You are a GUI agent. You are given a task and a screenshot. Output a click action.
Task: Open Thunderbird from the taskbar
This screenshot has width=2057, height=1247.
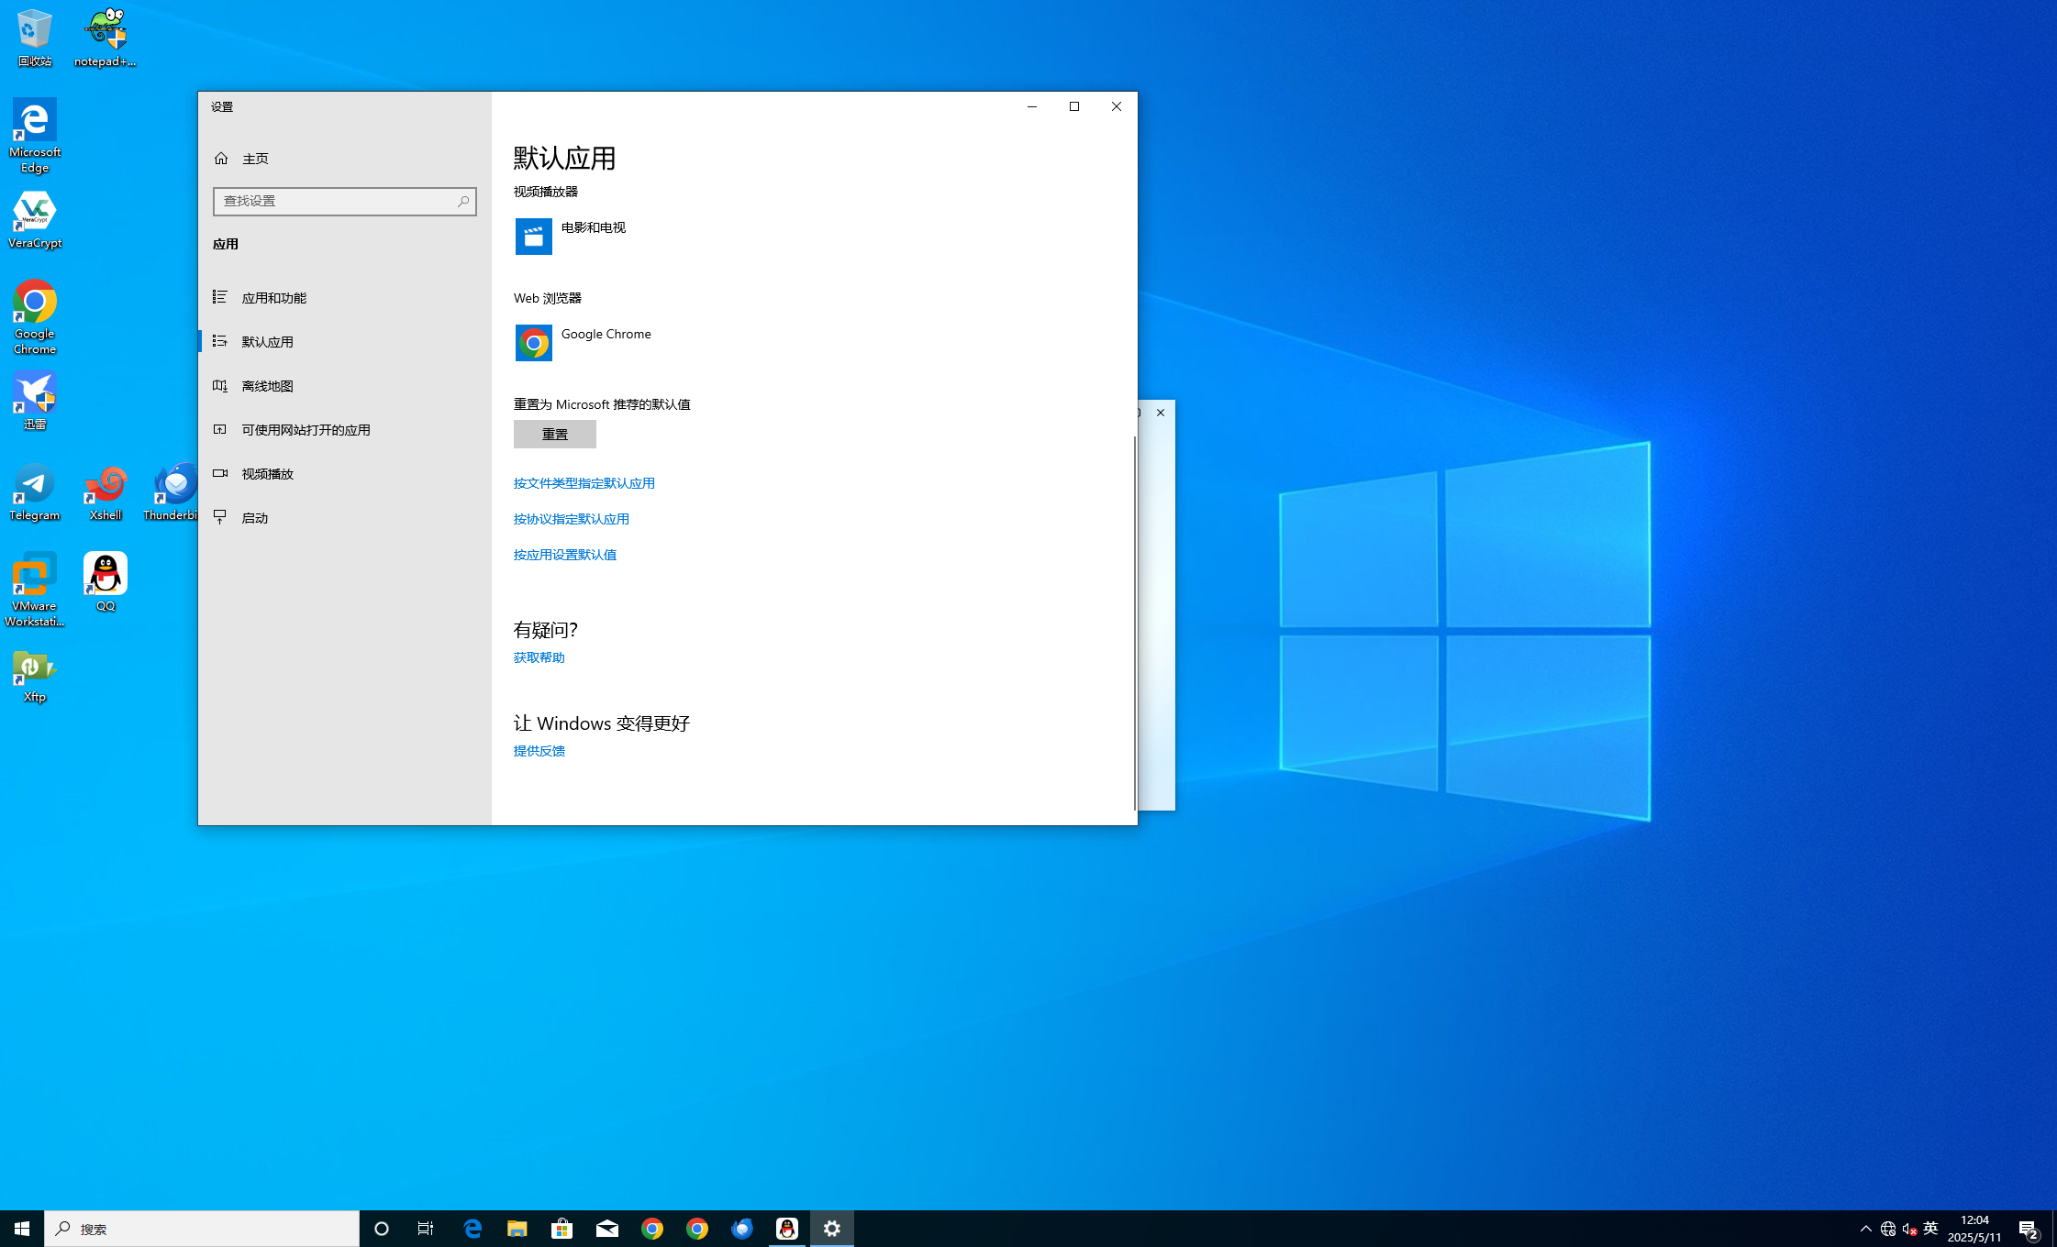click(742, 1229)
